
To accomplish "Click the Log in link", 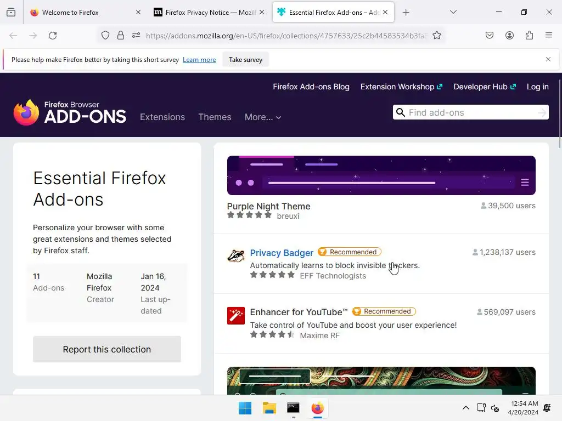I will click(x=538, y=87).
